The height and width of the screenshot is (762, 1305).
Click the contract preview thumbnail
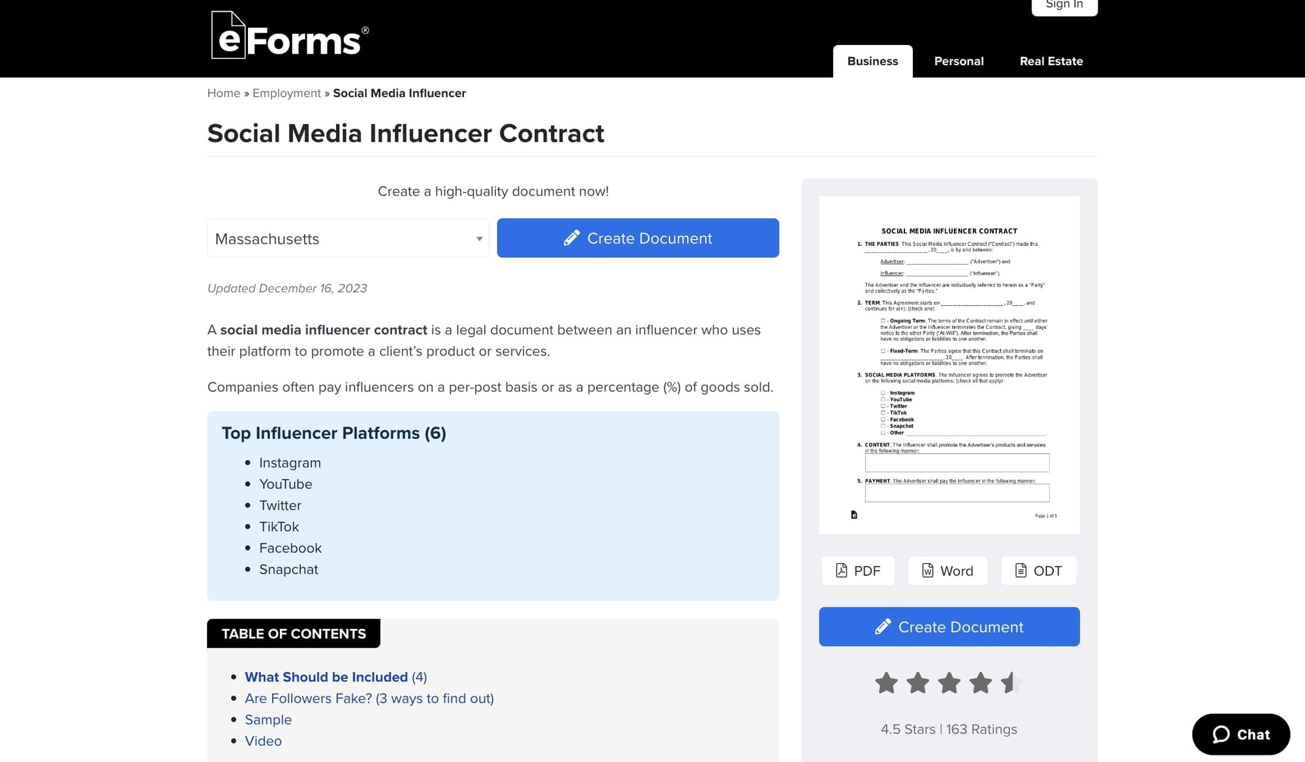tap(949, 363)
